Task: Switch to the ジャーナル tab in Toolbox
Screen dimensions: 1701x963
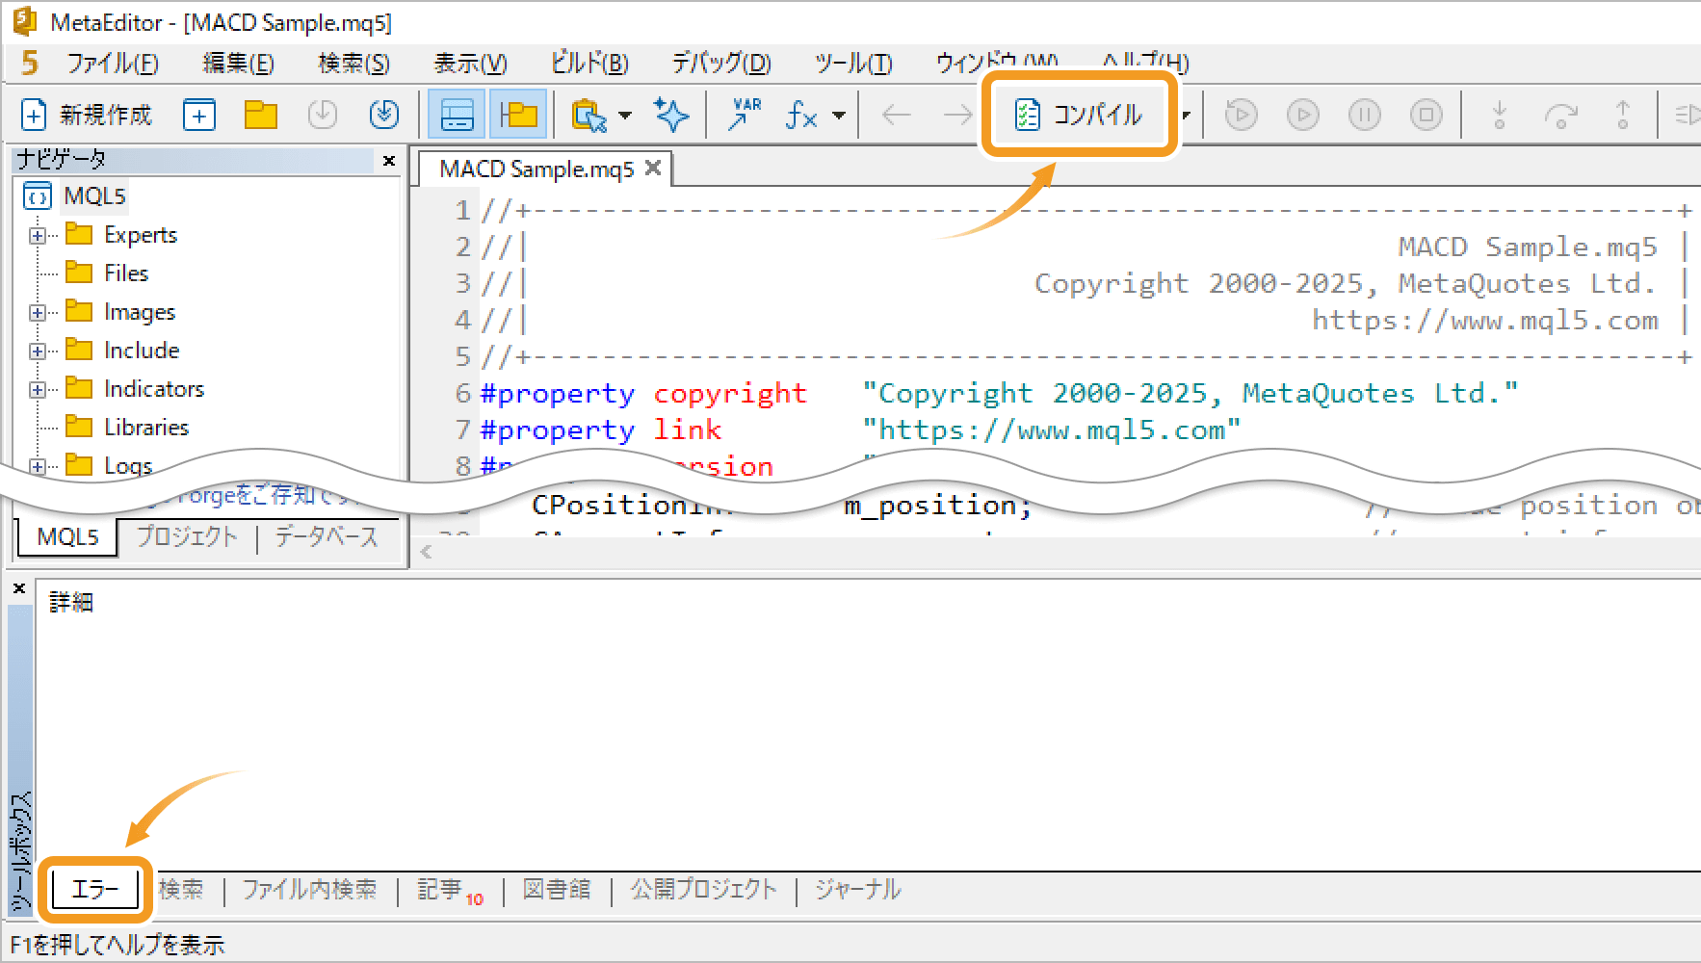Action: click(x=857, y=889)
